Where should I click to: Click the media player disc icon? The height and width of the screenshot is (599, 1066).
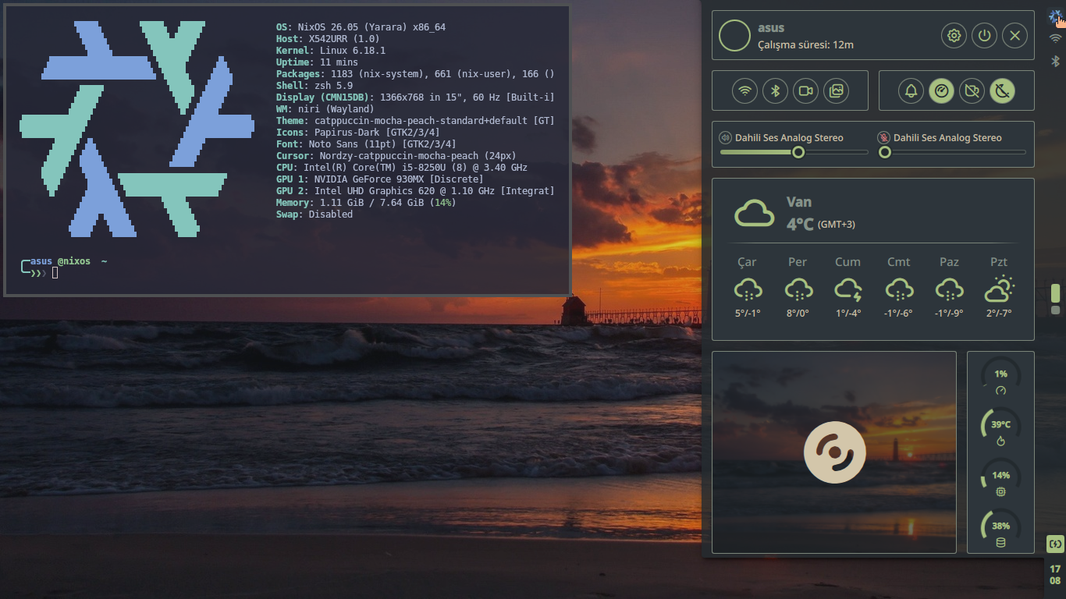(834, 452)
